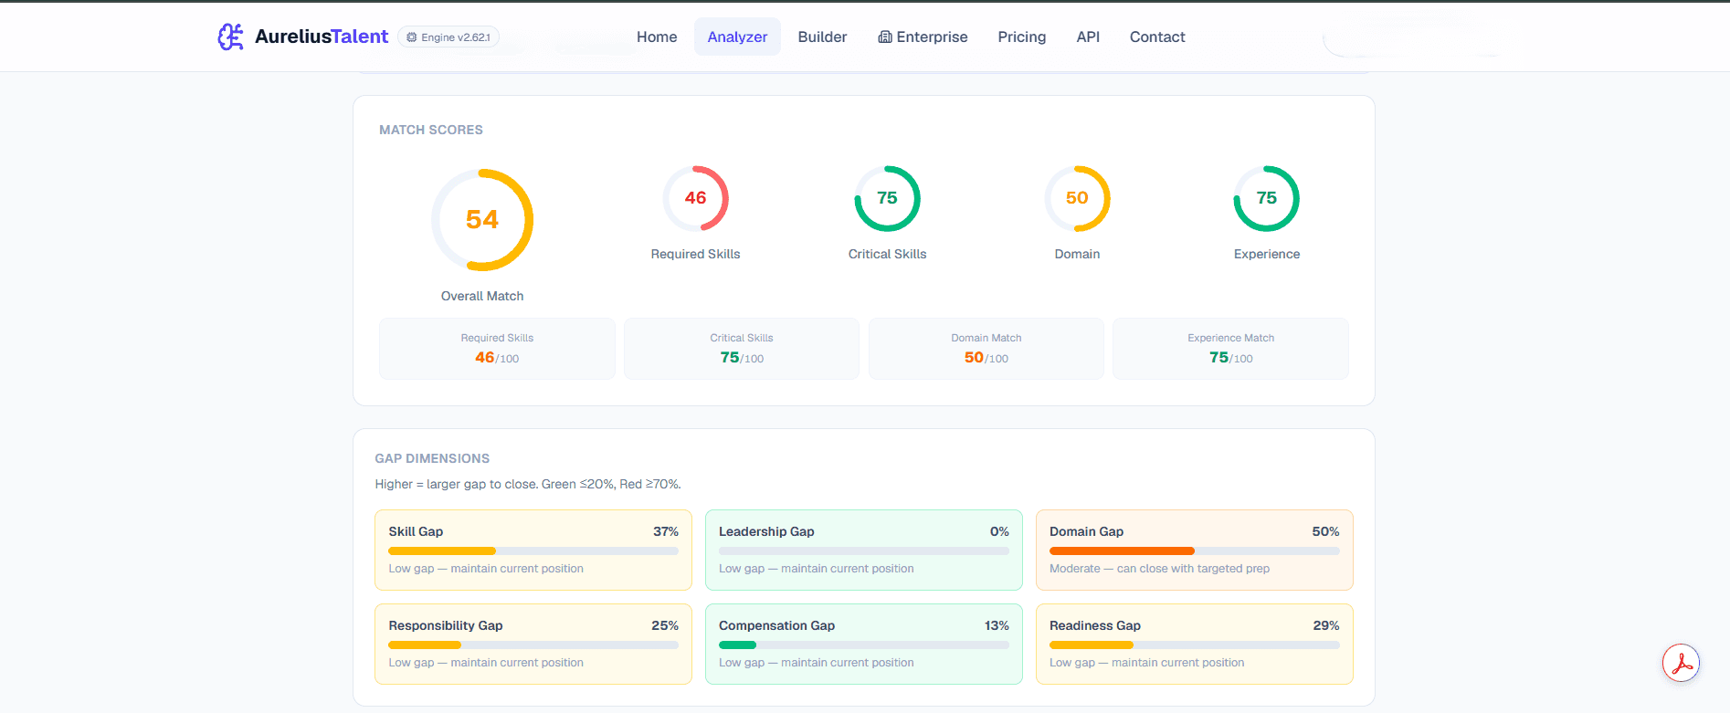Screen dimensions: 1730x713
Task: Click 'Low gap' note under Readiness Gap
Action: click(x=1147, y=663)
